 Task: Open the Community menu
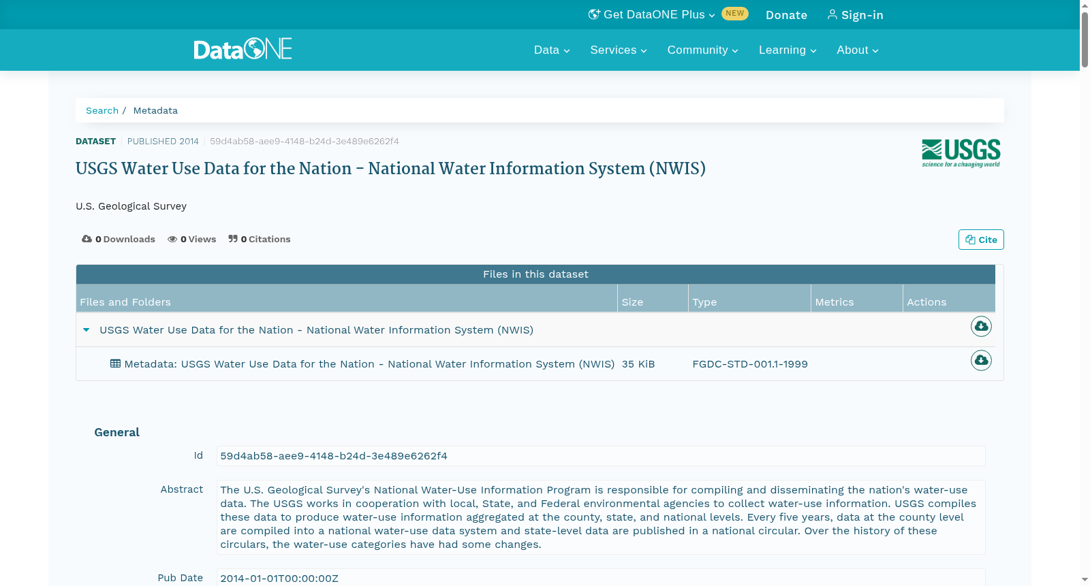pos(702,50)
